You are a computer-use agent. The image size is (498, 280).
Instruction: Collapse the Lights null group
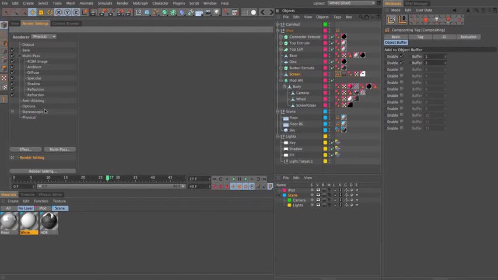pyautogui.click(x=278, y=136)
